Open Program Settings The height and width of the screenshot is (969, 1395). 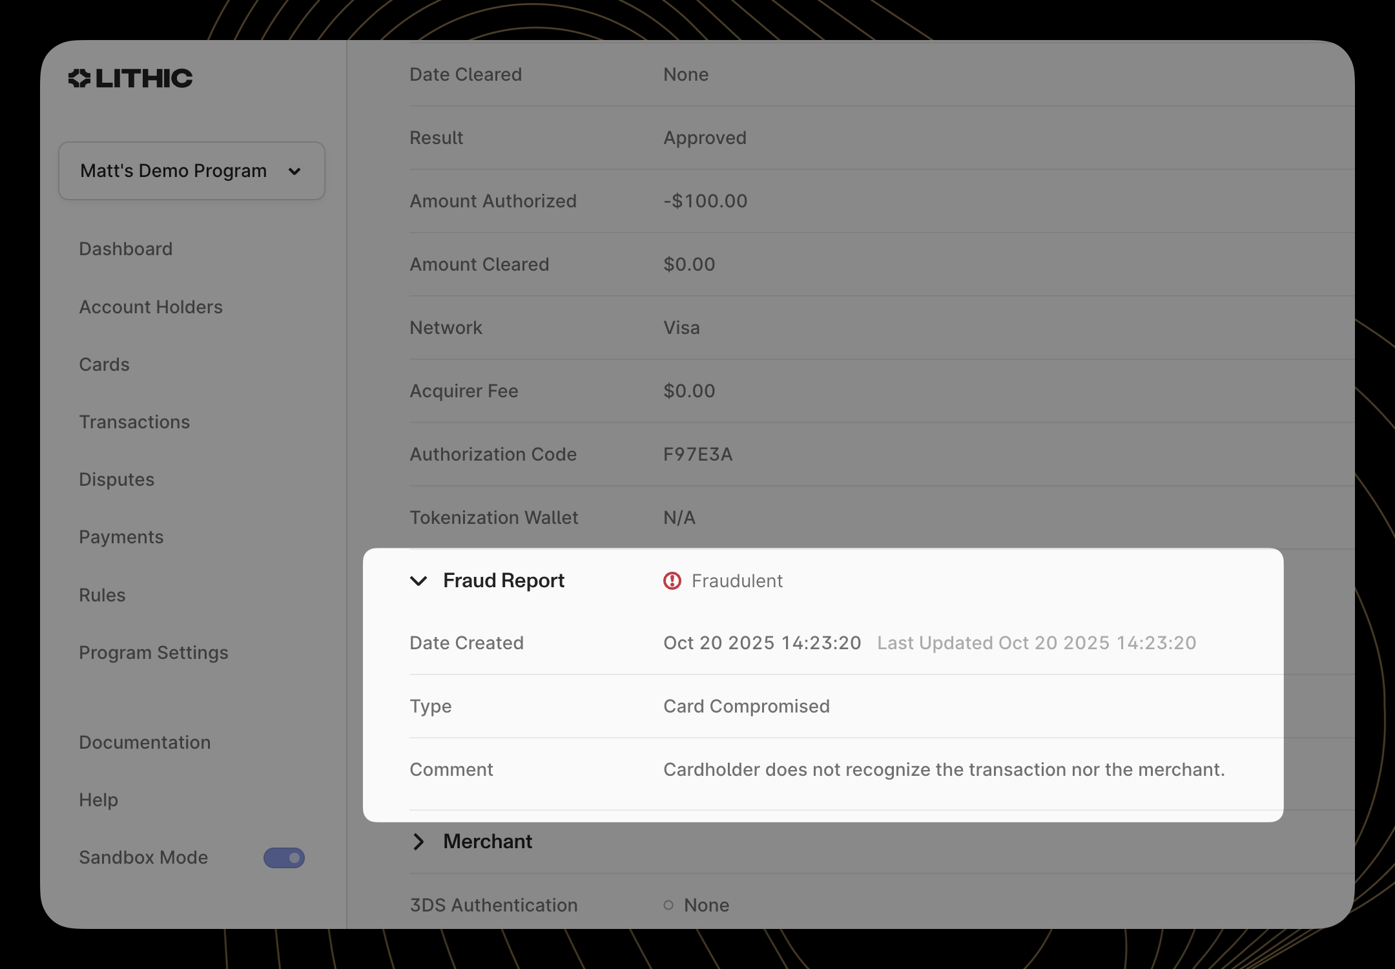pos(153,652)
